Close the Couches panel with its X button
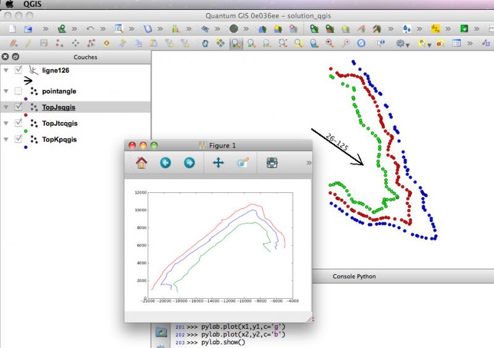Image resolution: width=494 pixels, height=348 pixels. (x=6, y=57)
